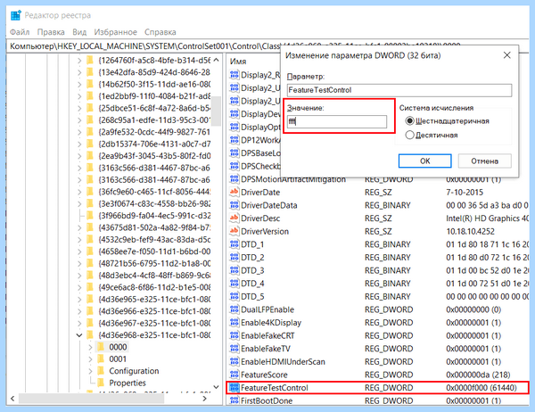Select the DriverDesc string value icon
This screenshot has height=412, width=535.
coord(234,218)
